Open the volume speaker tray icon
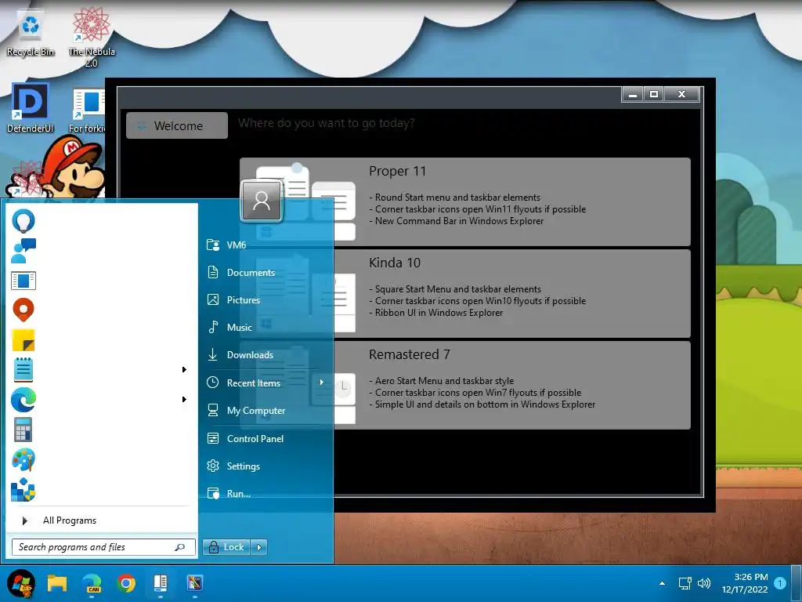 coord(704,583)
